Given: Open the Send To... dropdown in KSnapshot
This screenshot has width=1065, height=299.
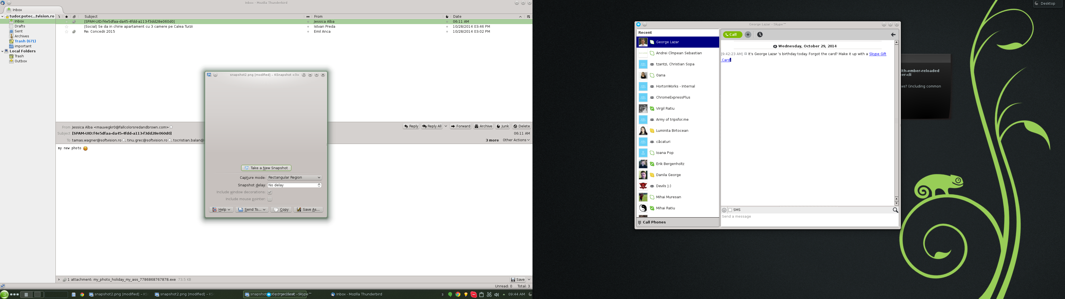Looking at the screenshot, I should coord(252,210).
